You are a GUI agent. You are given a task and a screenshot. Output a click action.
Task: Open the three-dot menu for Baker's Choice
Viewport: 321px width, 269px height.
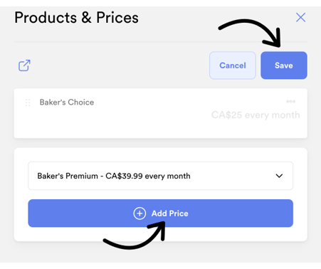(290, 102)
